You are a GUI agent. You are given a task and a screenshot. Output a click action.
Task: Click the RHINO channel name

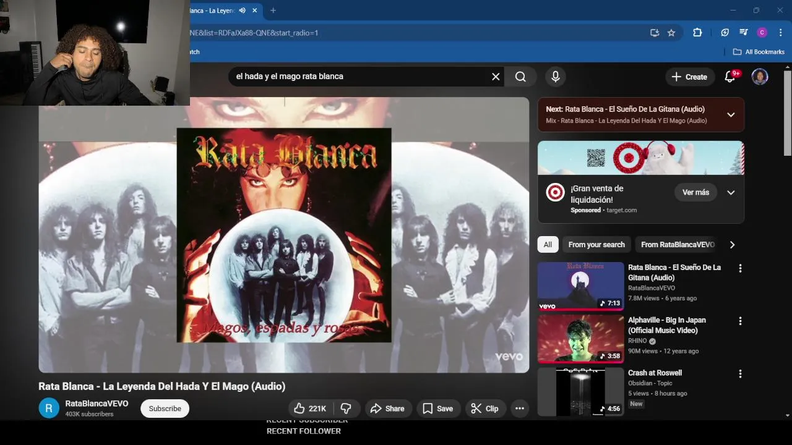pos(637,341)
